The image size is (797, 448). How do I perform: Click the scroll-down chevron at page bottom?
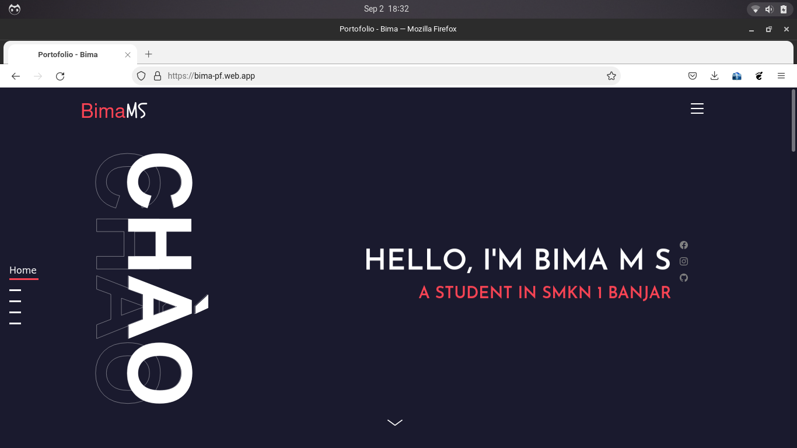(x=395, y=422)
